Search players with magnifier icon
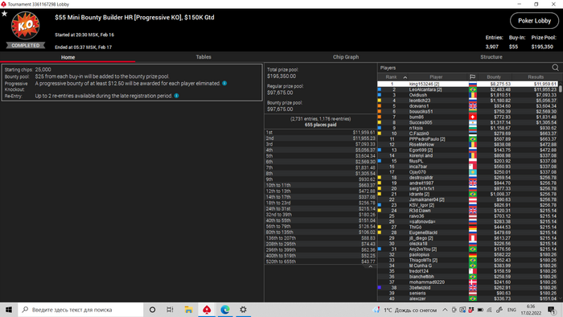The width and height of the screenshot is (563, 317). [555, 68]
